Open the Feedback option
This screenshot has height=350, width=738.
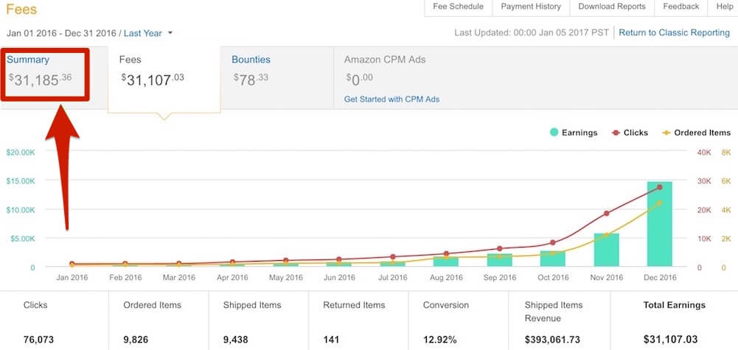pos(680,7)
